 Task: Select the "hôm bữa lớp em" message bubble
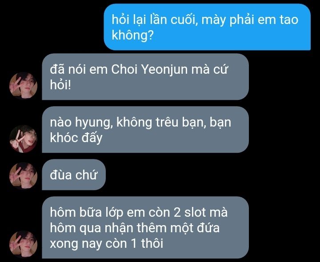tap(145, 227)
